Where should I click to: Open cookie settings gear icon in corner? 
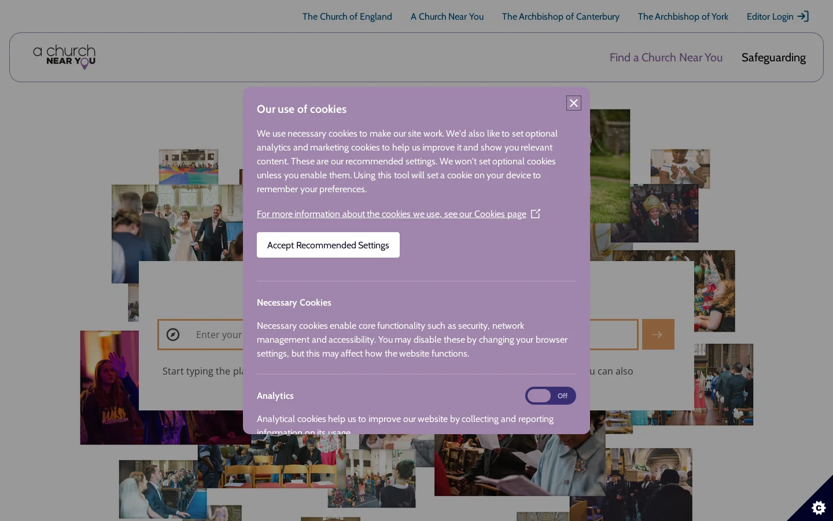click(818, 508)
